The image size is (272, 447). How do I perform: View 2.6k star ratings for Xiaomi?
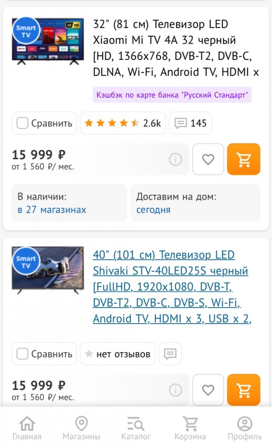pos(123,123)
